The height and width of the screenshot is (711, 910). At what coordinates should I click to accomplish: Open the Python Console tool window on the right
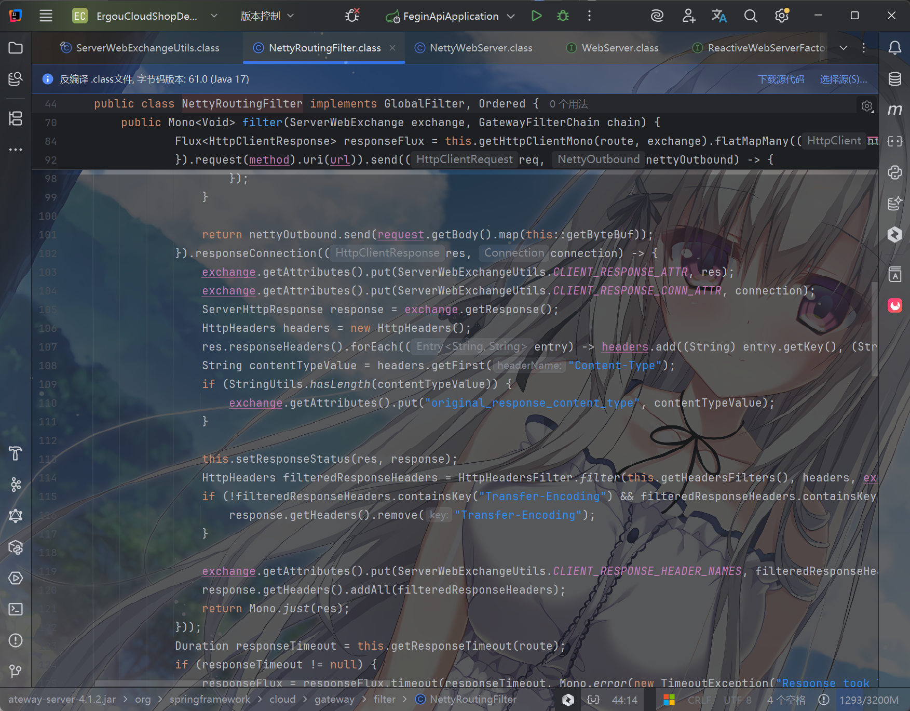(894, 172)
